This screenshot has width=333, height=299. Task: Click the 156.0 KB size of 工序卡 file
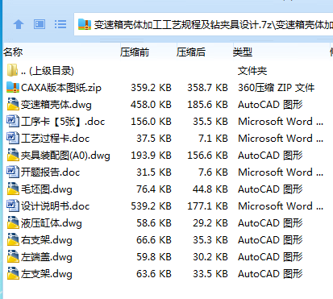pyautogui.click(x=151, y=122)
